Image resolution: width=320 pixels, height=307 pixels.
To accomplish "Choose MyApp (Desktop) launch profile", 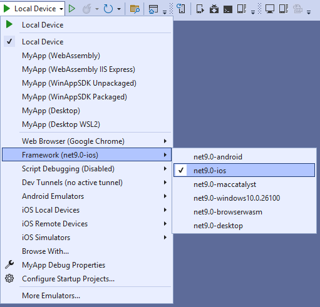I will click(87, 111).
